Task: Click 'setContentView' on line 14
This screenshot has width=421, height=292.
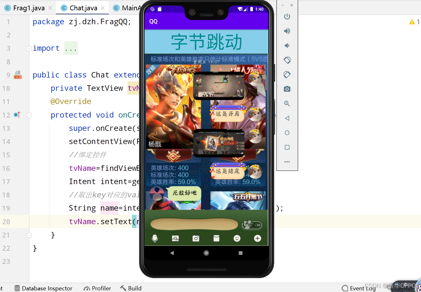Action: pyautogui.click(x=100, y=141)
